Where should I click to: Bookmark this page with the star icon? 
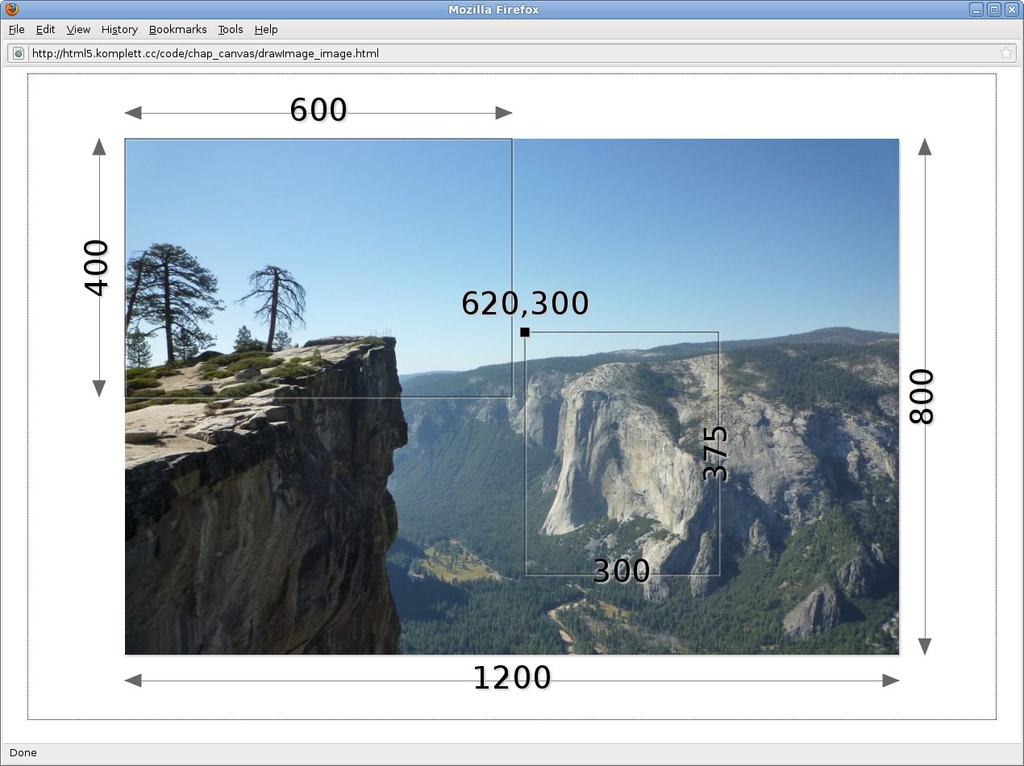pos(1005,54)
